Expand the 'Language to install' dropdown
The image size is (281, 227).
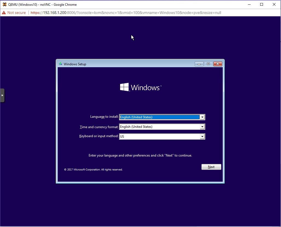(202, 117)
